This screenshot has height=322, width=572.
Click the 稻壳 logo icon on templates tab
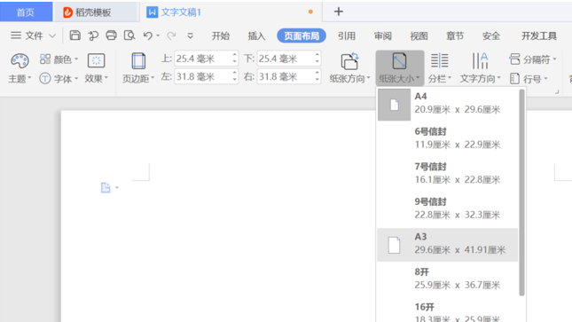[67, 12]
